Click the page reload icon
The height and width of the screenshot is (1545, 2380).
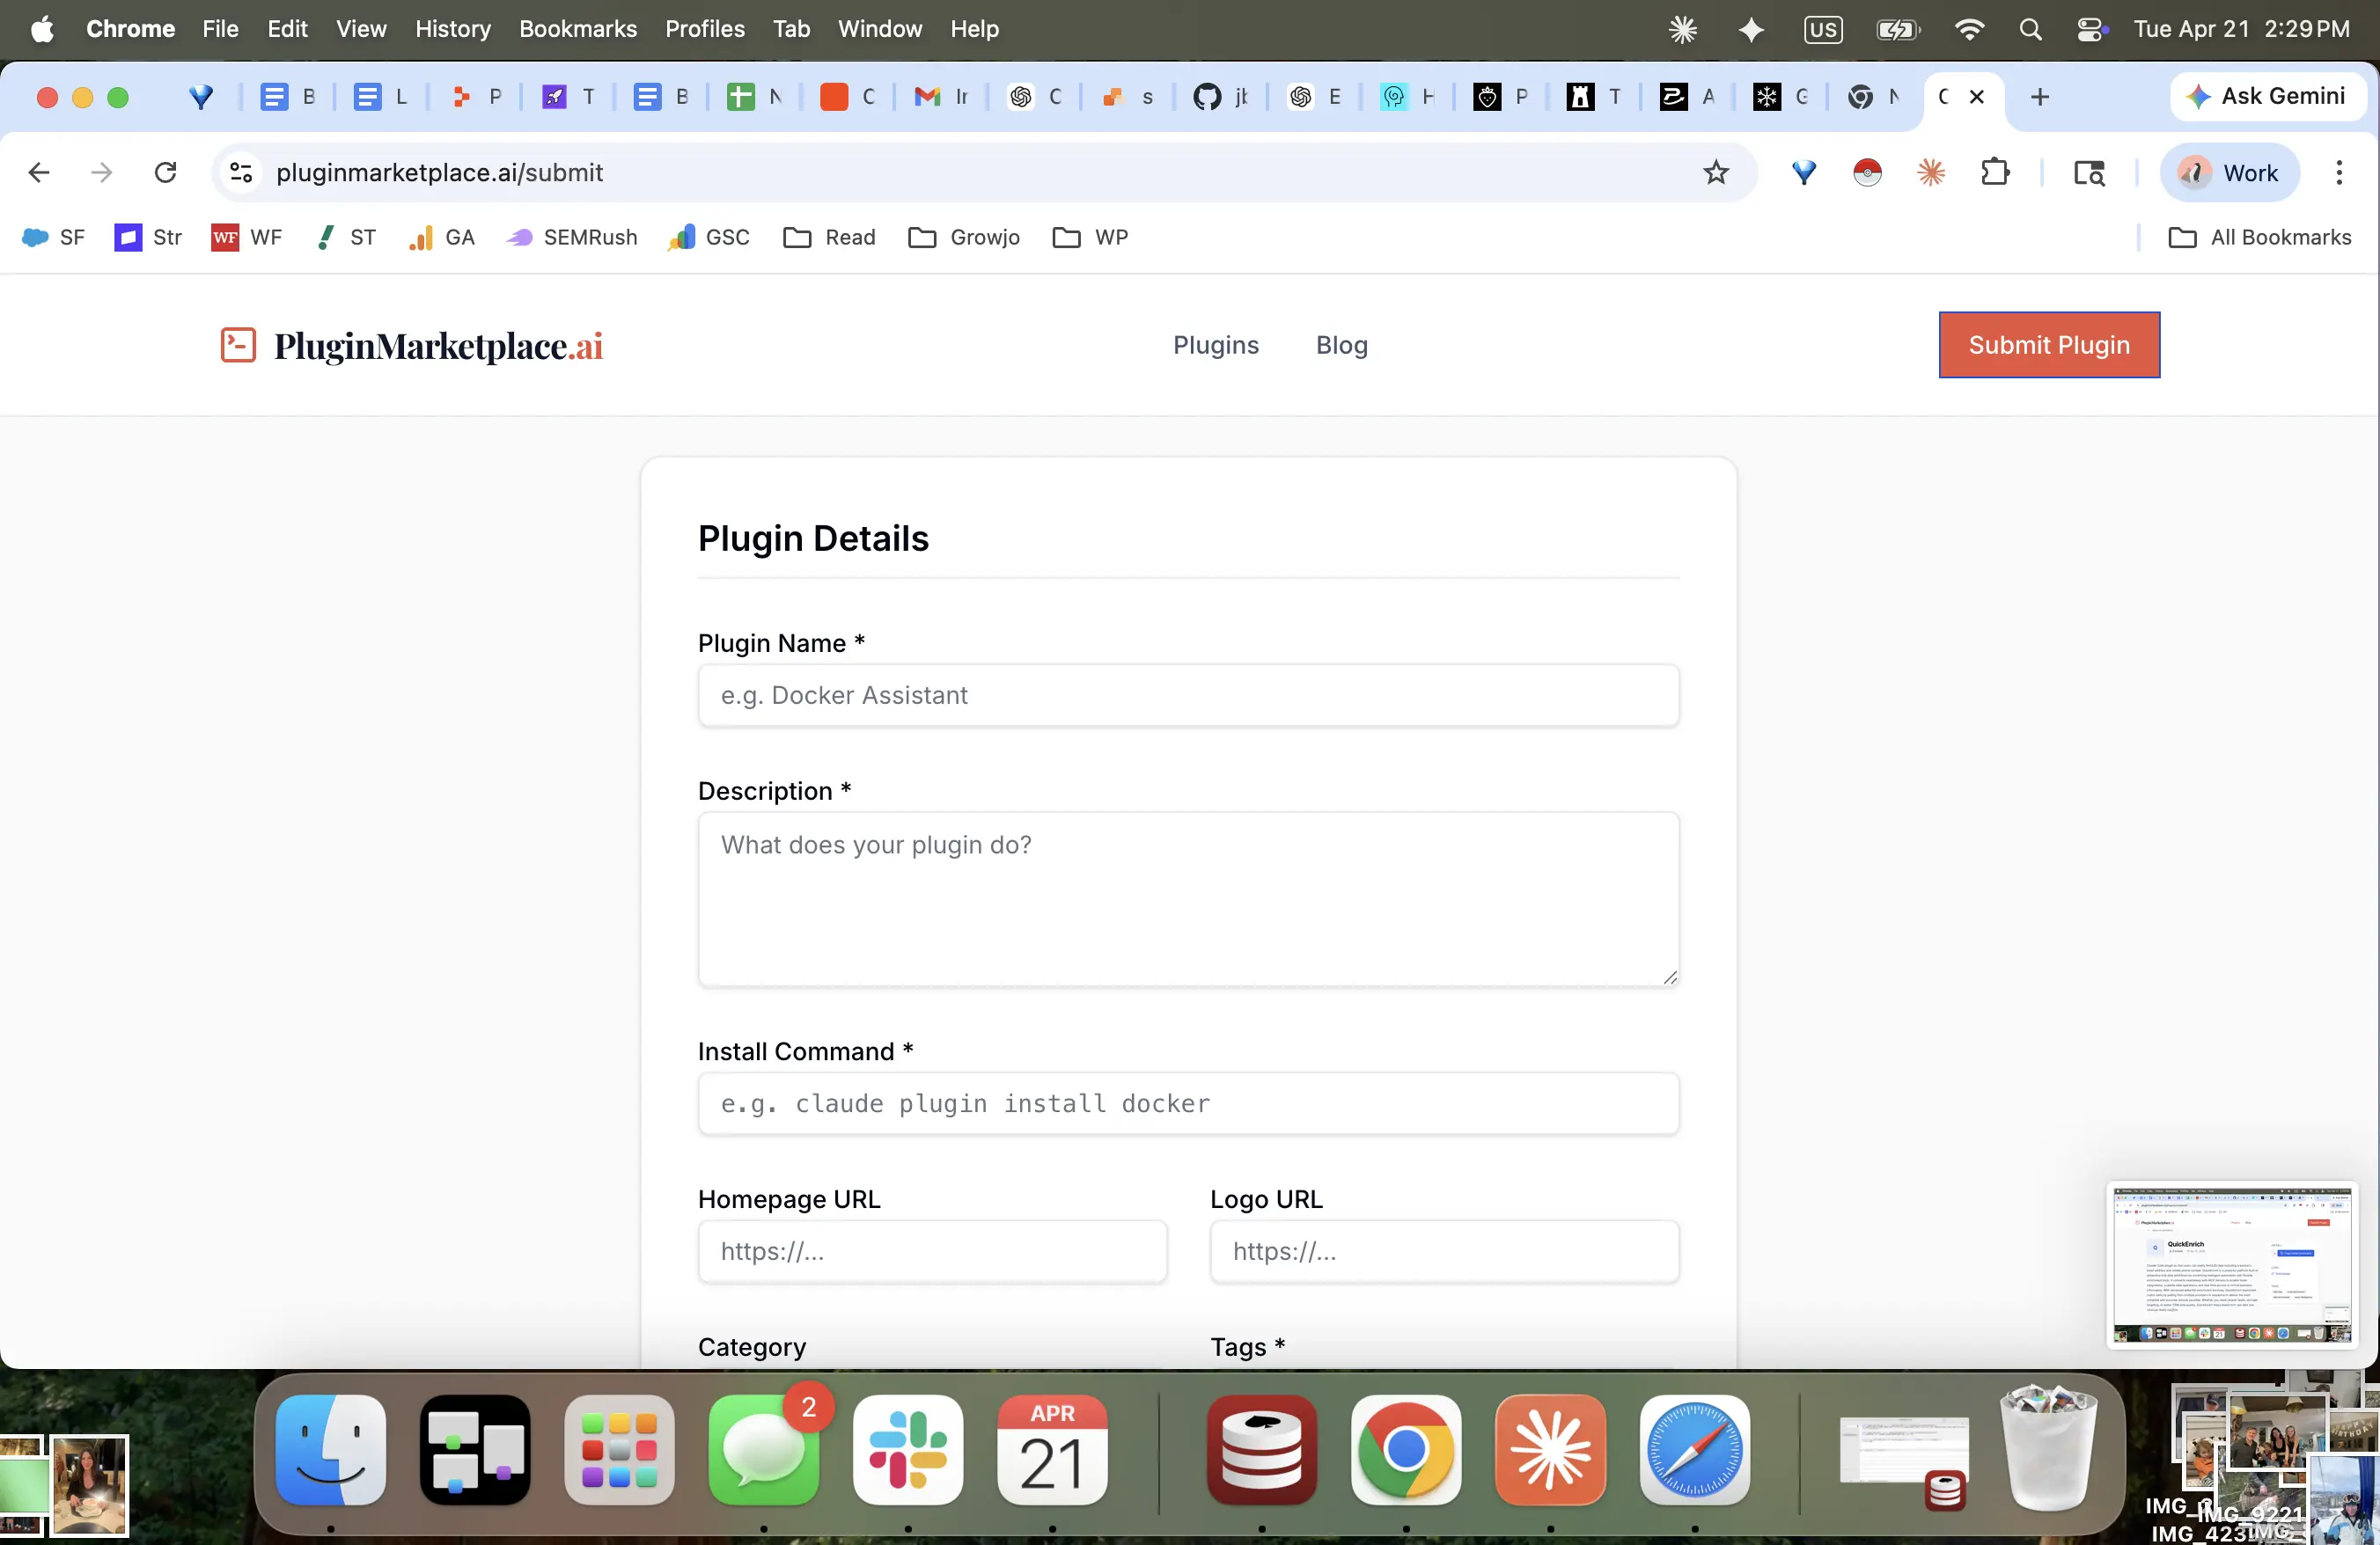166,172
